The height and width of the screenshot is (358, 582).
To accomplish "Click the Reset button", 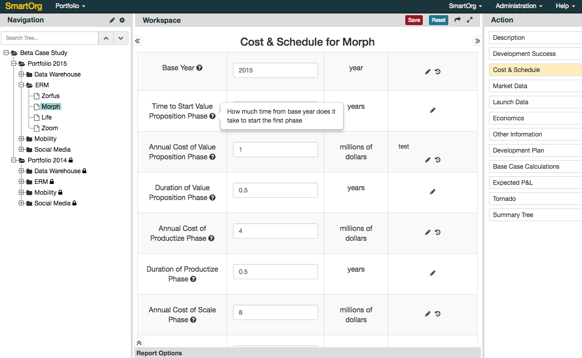I will click(438, 20).
